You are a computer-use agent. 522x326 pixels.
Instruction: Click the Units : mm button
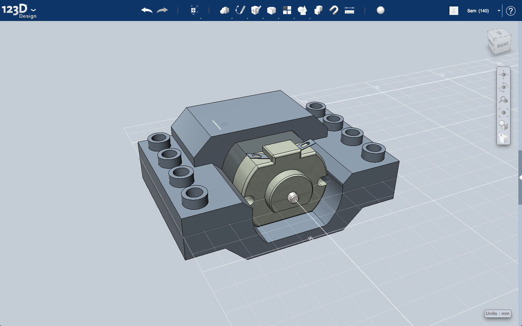(497, 314)
